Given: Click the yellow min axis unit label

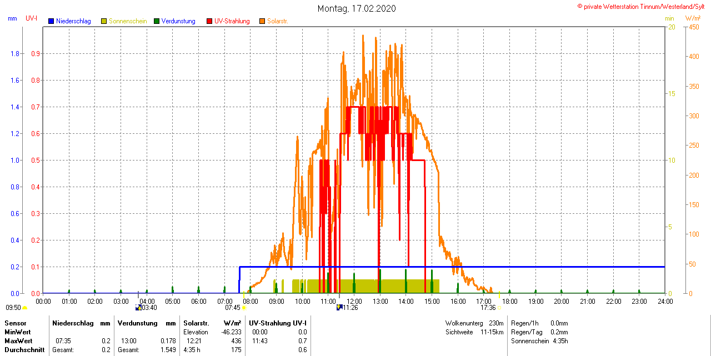Looking at the screenshot, I should click(x=669, y=18).
